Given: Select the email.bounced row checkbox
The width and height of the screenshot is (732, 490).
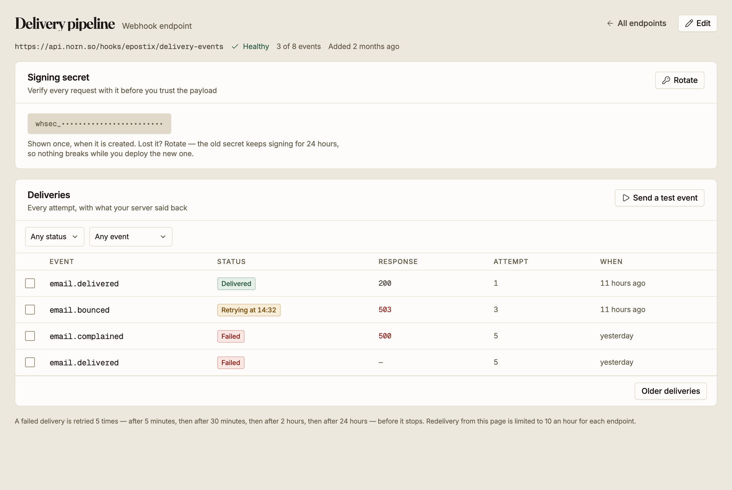Looking at the screenshot, I should tap(30, 310).
